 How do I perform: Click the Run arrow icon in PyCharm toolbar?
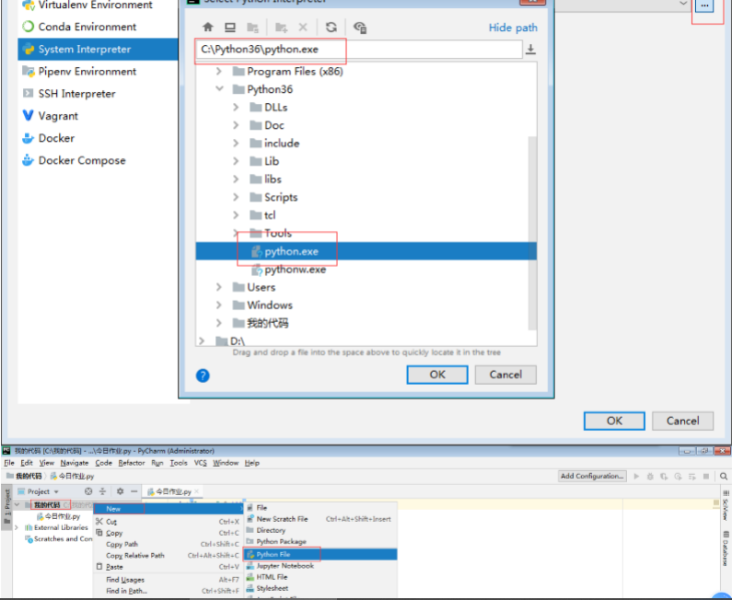636,477
